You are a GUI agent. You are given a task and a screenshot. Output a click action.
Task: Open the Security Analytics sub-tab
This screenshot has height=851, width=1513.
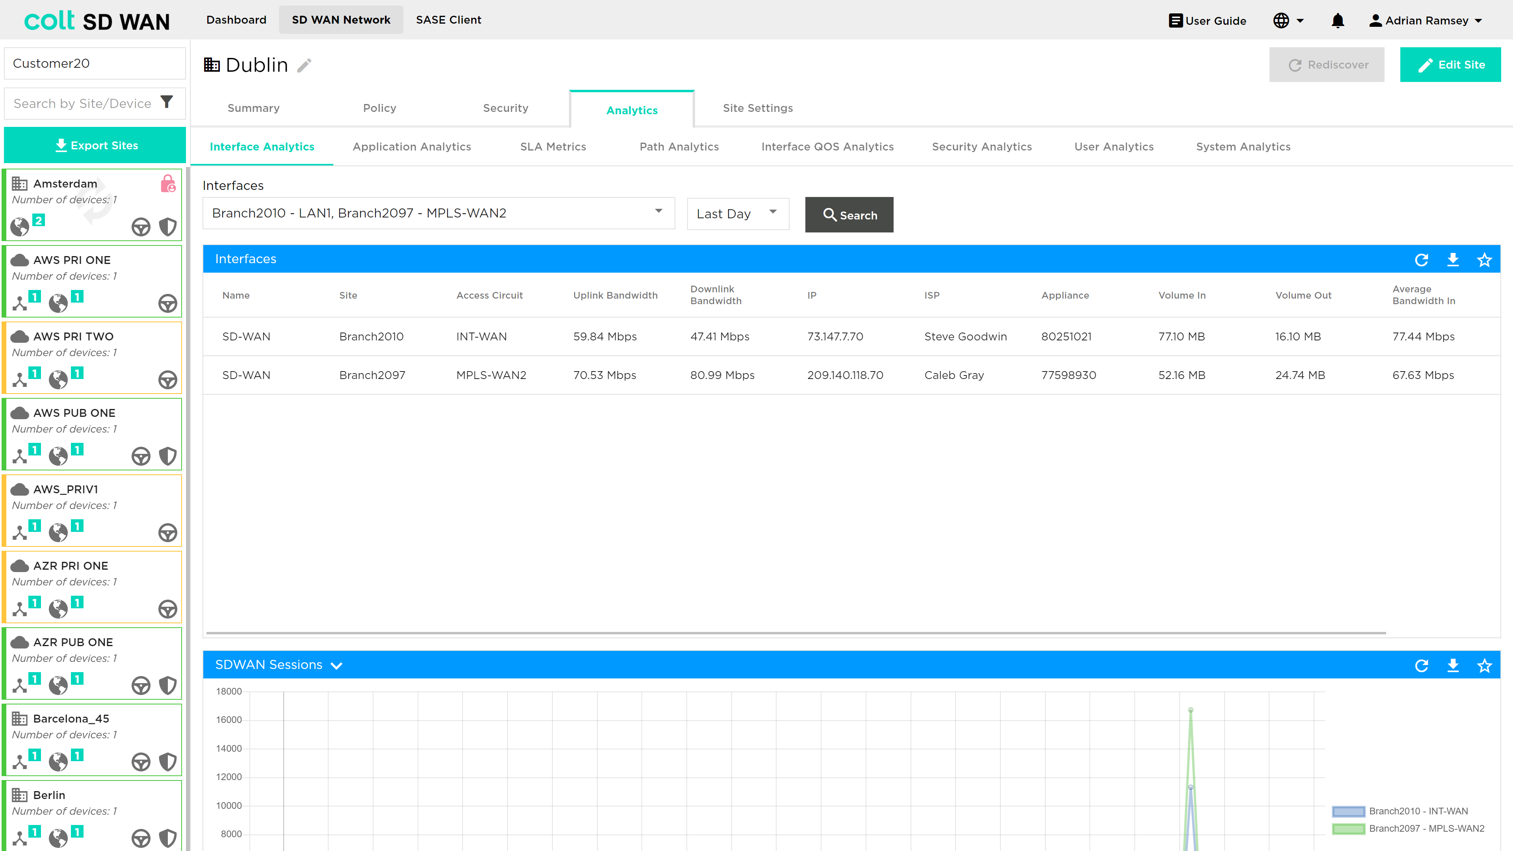point(981,147)
